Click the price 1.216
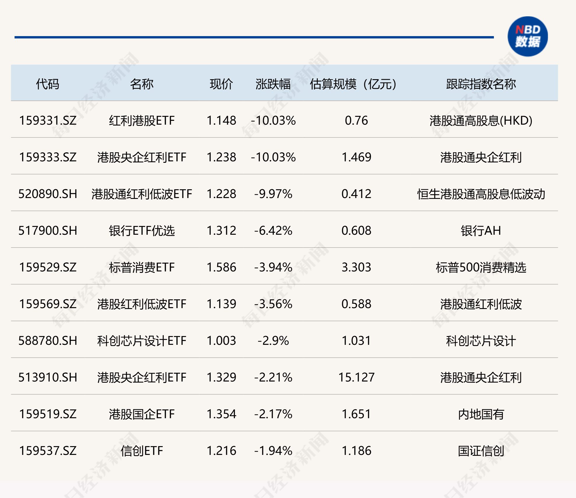 click(221, 451)
